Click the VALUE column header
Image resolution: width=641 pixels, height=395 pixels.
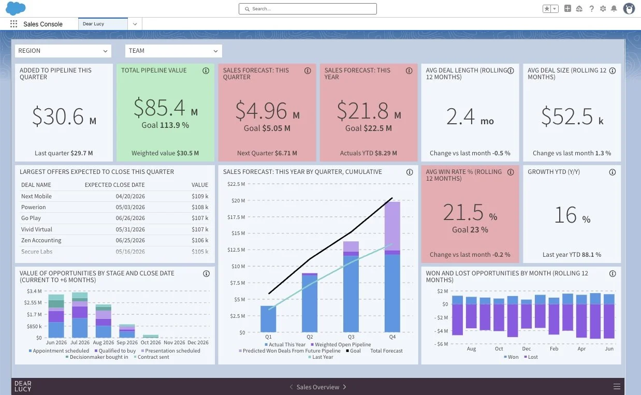pyautogui.click(x=200, y=185)
